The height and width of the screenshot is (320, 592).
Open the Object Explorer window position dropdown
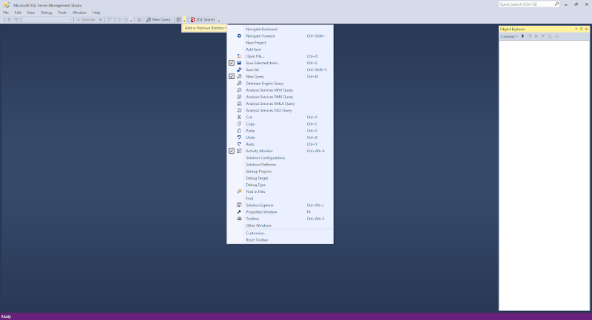point(576,29)
